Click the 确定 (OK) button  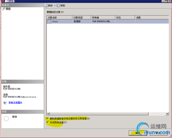point(138,133)
